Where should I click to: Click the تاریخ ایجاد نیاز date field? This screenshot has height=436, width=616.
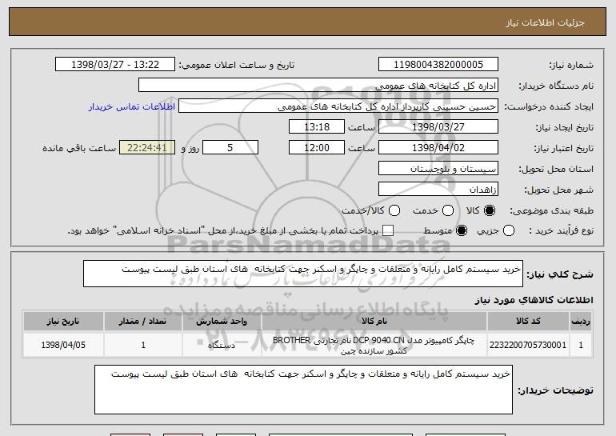[438, 127]
